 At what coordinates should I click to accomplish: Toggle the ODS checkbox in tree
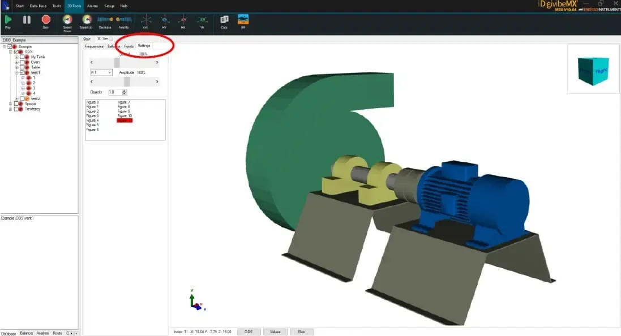(16, 52)
